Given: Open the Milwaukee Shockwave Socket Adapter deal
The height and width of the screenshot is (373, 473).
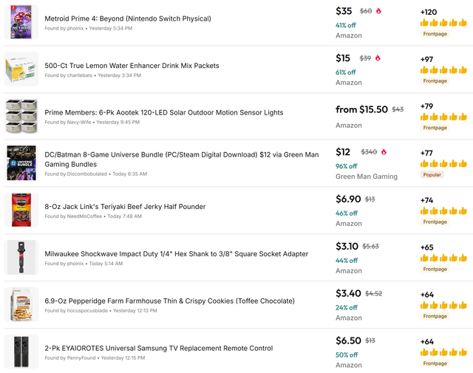Looking at the screenshot, I should click(x=176, y=254).
